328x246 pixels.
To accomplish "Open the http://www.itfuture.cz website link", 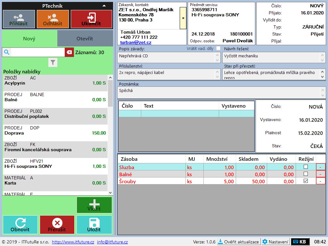I will click(x=73, y=242).
